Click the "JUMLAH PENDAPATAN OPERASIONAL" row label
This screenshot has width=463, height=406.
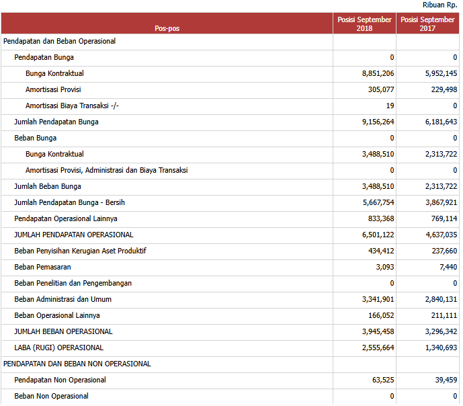[x=74, y=235]
